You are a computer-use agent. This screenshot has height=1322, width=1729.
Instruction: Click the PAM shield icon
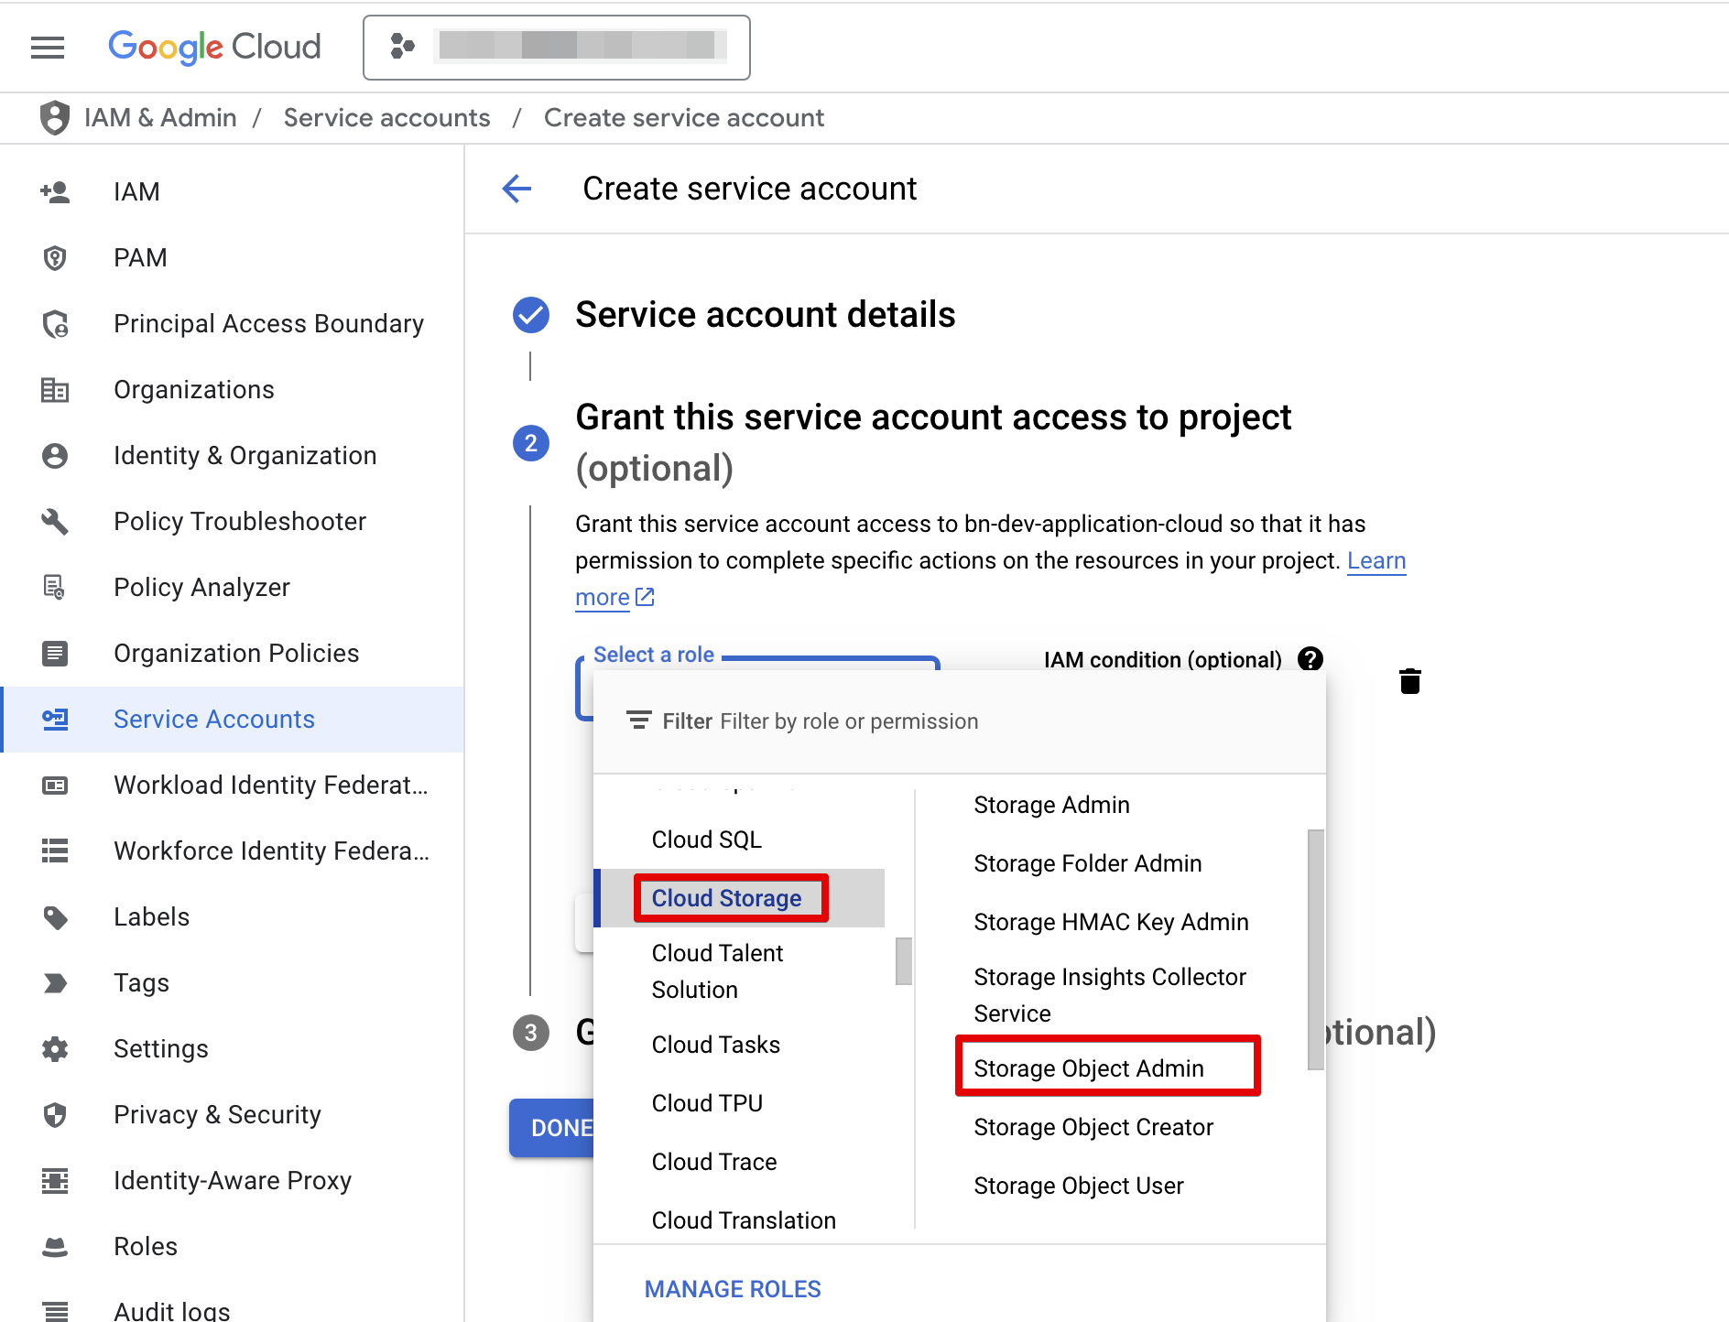(x=55, y=257)
